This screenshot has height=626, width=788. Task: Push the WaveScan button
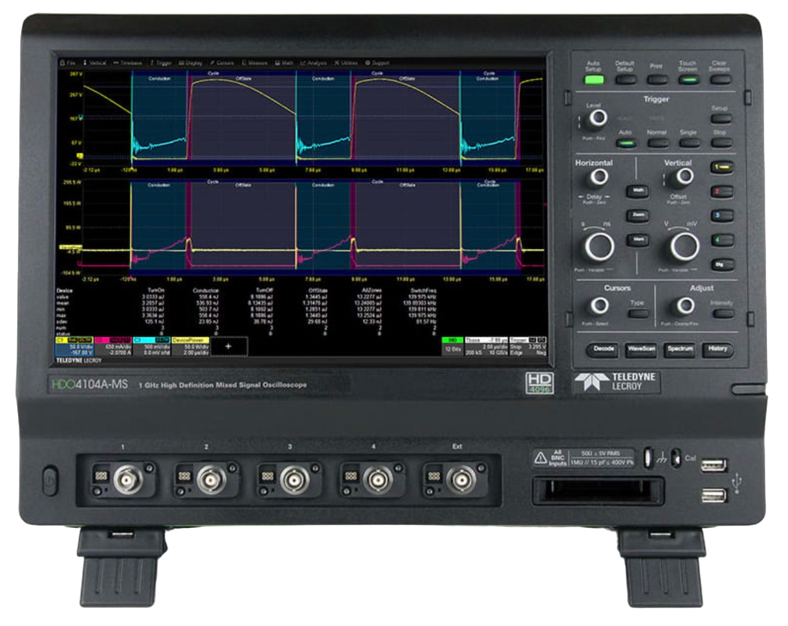click(x=641, y=349)
